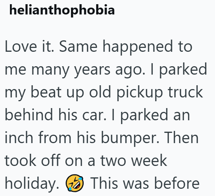215x196 pixels.
Task: Click the word "inch" in fifth line
Action: click(19, 137)
